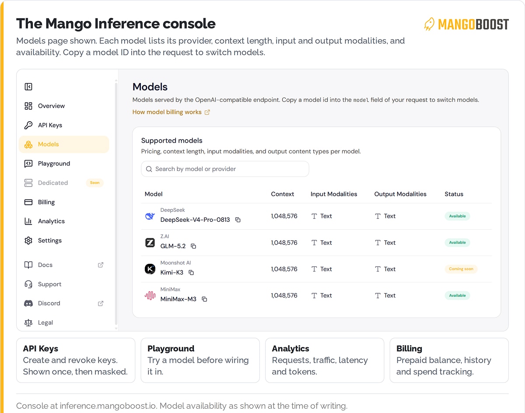The image size is (525, 413).
Task: Click the external link icon beside Discord
Action: pyautogui.click(x=101, y=303)
